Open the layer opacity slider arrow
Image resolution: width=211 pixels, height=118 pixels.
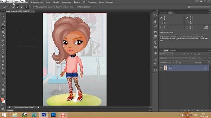click(209, 58)
